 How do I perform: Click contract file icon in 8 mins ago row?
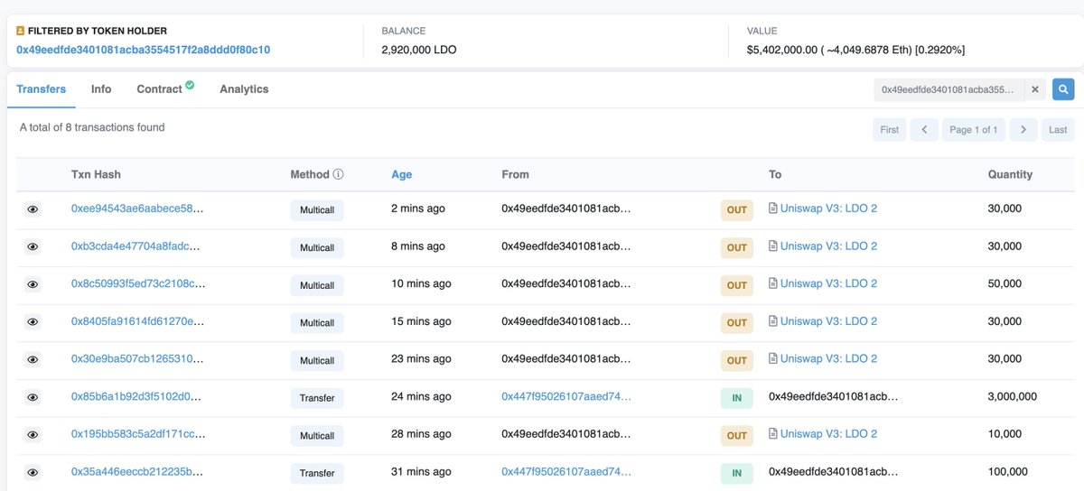coord(773,246)
